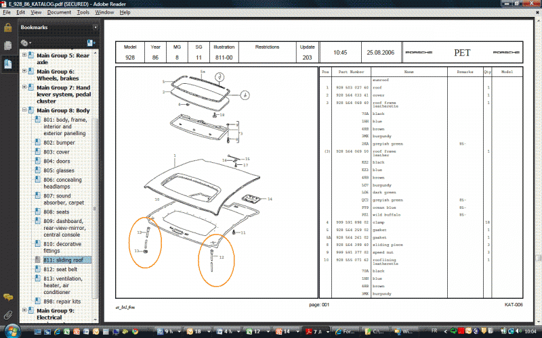Select bookmark 812: seat belt
The width and height of the screenshot is (542, 338).
click(60, 269)
